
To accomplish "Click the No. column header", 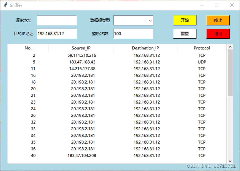I will pos(28,48).
